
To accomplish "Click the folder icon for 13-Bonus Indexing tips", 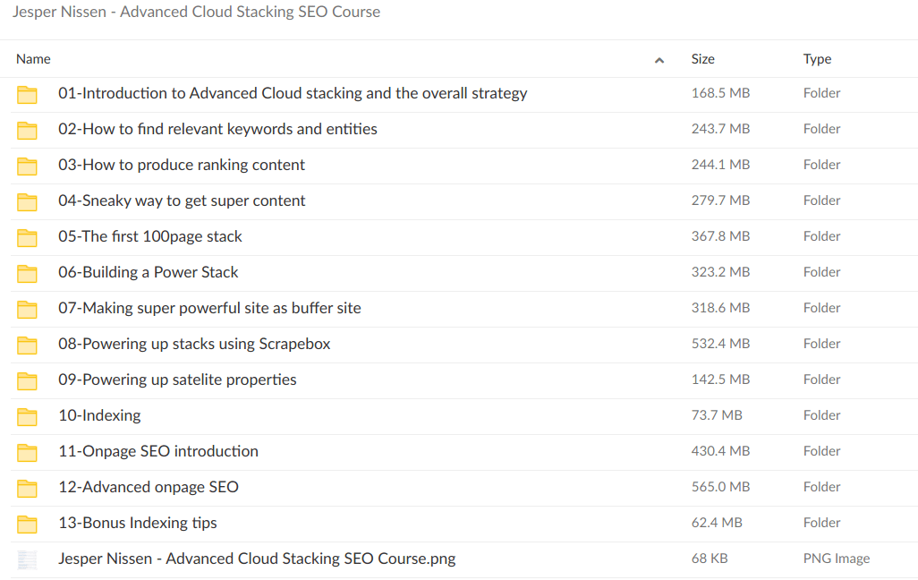I will point(27,523).
